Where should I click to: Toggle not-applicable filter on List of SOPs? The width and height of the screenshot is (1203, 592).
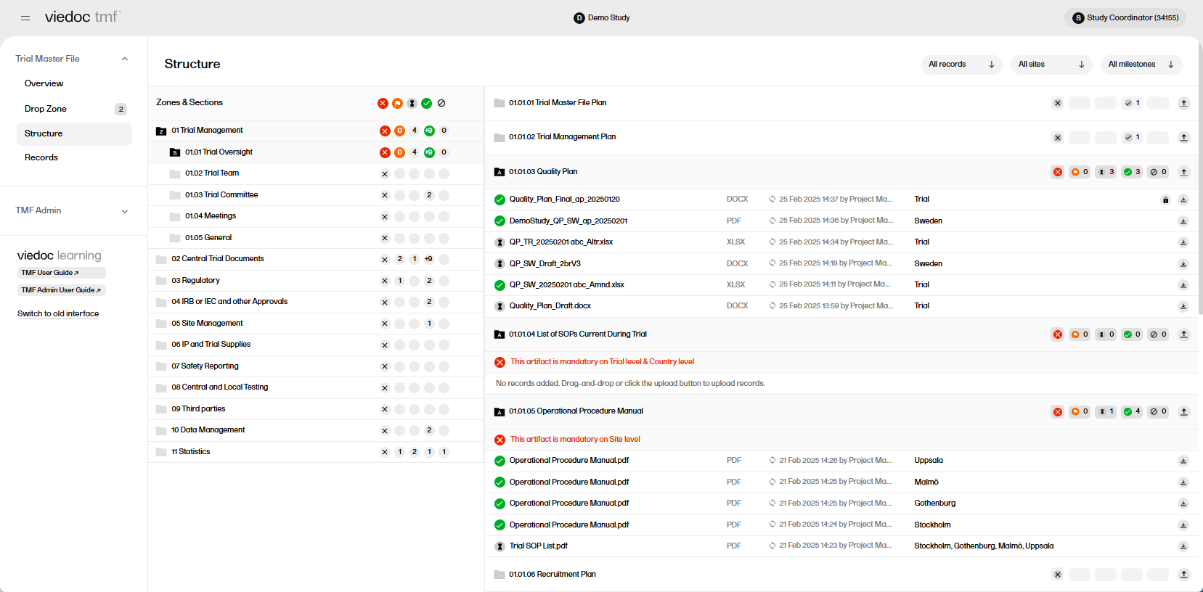click(1157, 334)
